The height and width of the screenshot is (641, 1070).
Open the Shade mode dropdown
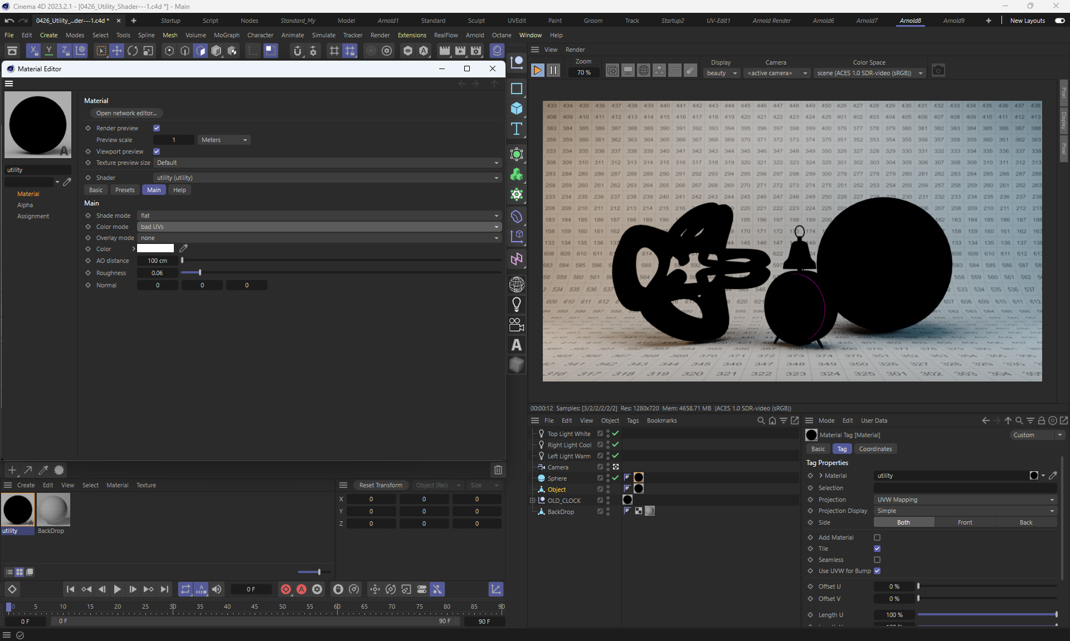pos(319,216)
